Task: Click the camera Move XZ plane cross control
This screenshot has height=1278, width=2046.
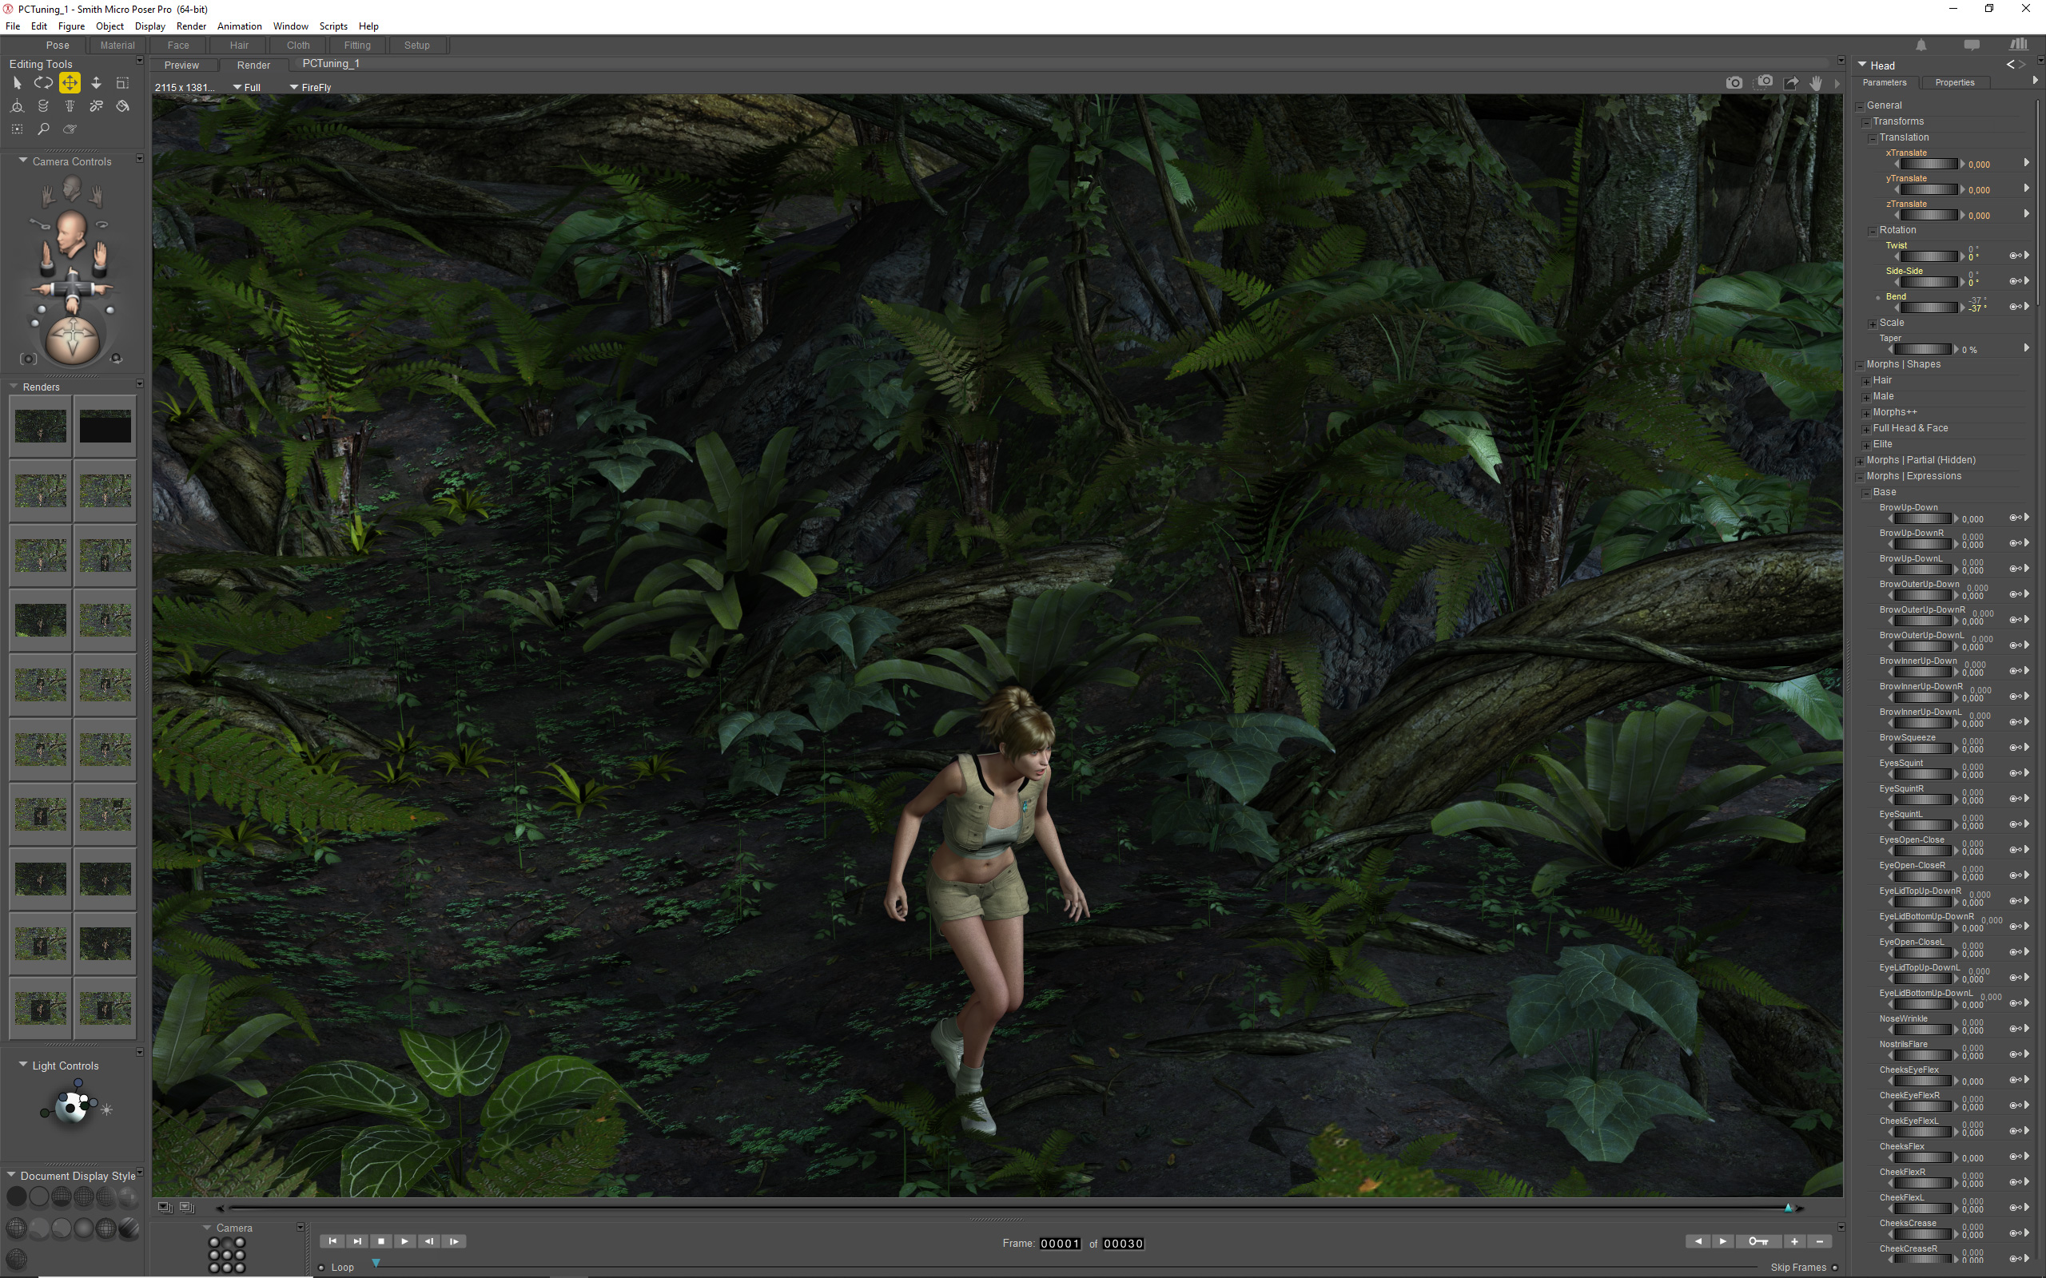Action: (x=72, y=288)
